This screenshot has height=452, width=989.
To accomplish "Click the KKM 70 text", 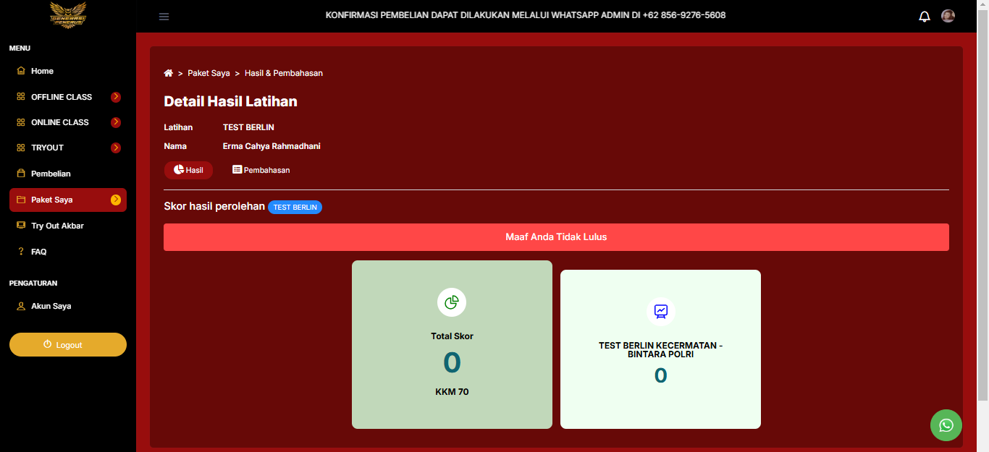I will [452, 392].
